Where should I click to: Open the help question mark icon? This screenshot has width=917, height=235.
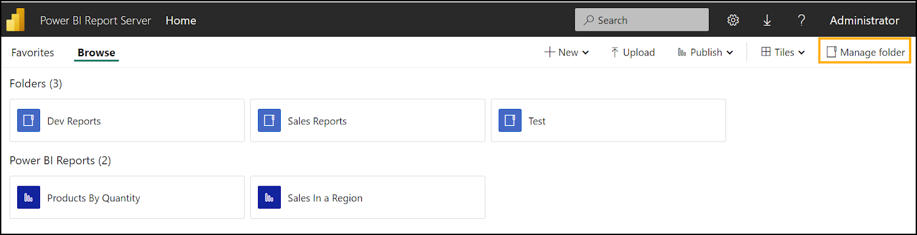click(x=801, y=21)
